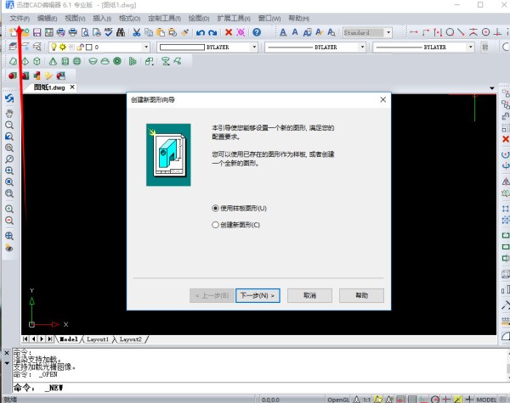Open the 编辑(E) menu
Viewport: 510px width, 403px height.
click(48, 18)
